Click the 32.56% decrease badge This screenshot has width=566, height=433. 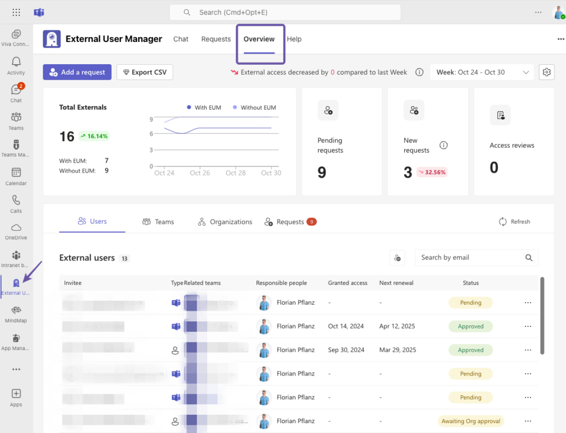pyautogui.click(x=432, y=173)
